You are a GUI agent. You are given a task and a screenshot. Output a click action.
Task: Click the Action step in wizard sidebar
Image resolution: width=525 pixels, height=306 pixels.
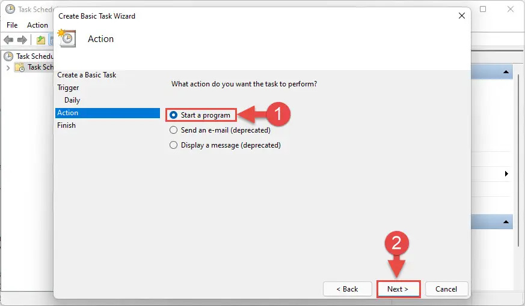[x=108, y=113]
